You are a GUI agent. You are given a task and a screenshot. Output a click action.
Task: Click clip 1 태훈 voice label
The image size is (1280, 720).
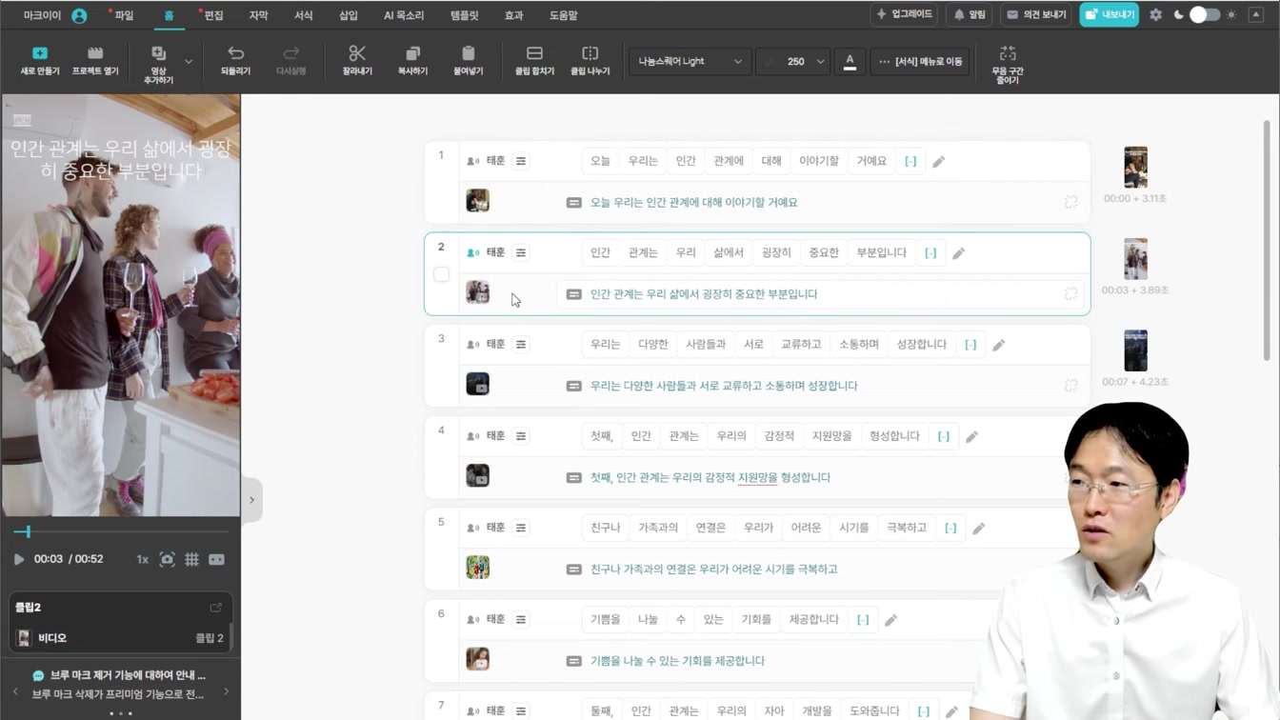495,161
